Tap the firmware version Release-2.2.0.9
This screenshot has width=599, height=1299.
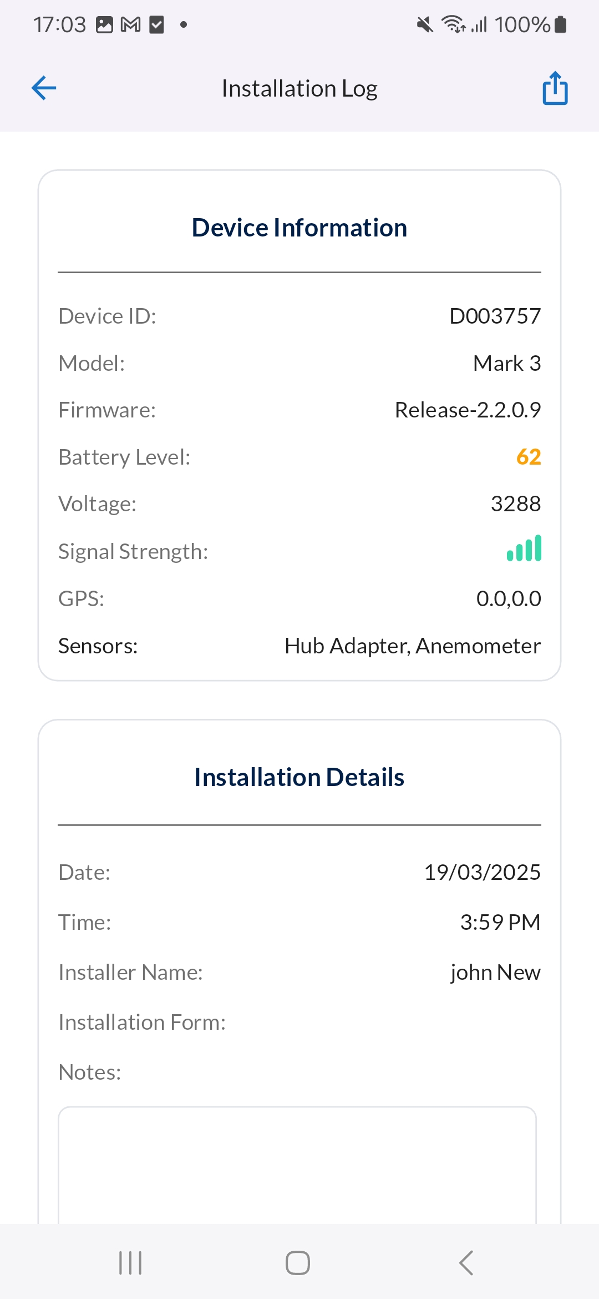(468, 410)
